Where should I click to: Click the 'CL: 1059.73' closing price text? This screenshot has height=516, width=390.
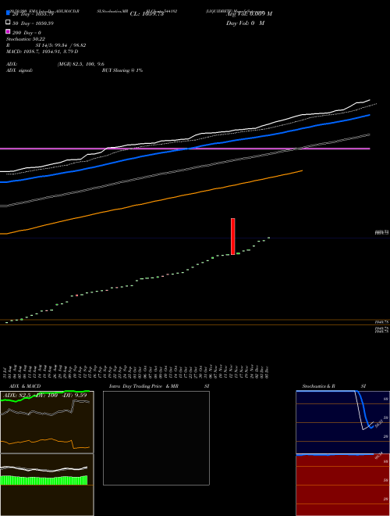[x=147, y=14]
